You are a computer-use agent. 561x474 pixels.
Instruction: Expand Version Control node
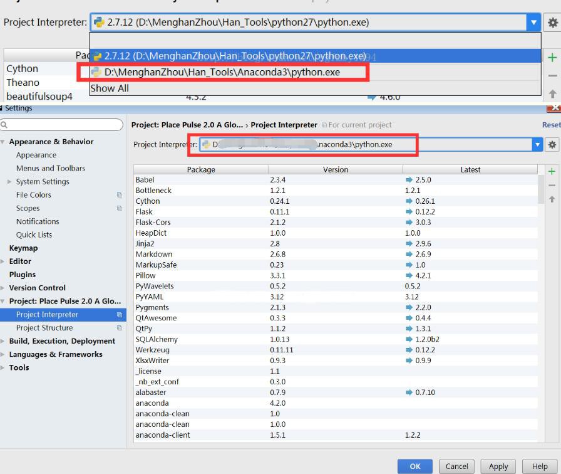coord(3,288)
